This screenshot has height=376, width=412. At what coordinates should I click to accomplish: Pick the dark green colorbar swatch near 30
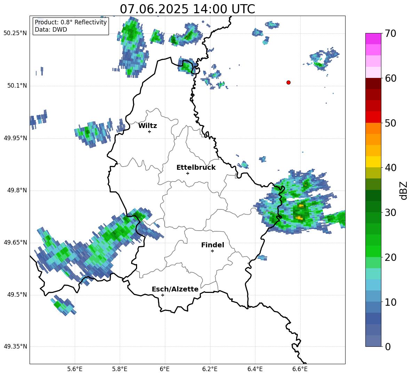click(373, 206)
